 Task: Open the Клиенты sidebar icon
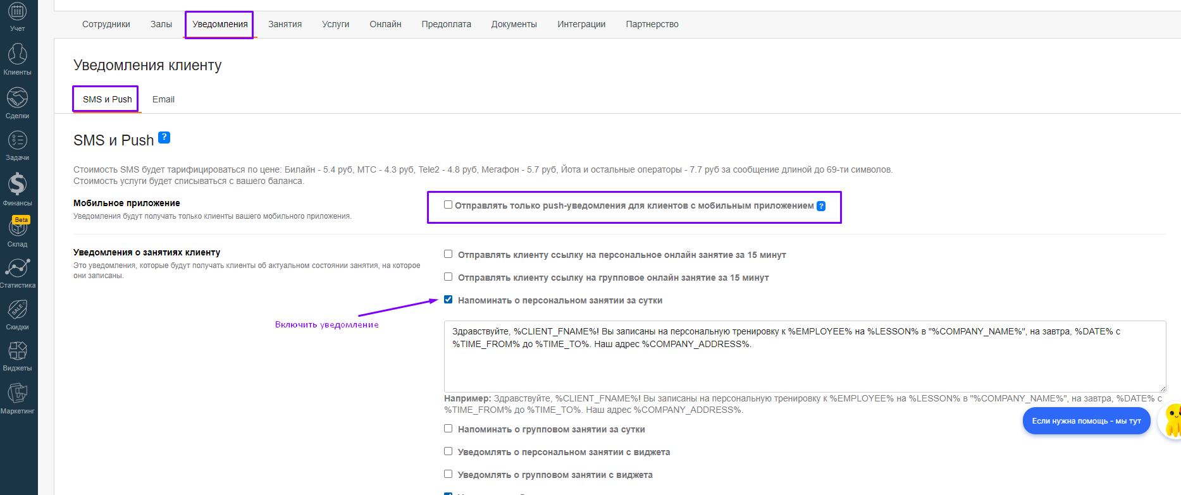17,58
